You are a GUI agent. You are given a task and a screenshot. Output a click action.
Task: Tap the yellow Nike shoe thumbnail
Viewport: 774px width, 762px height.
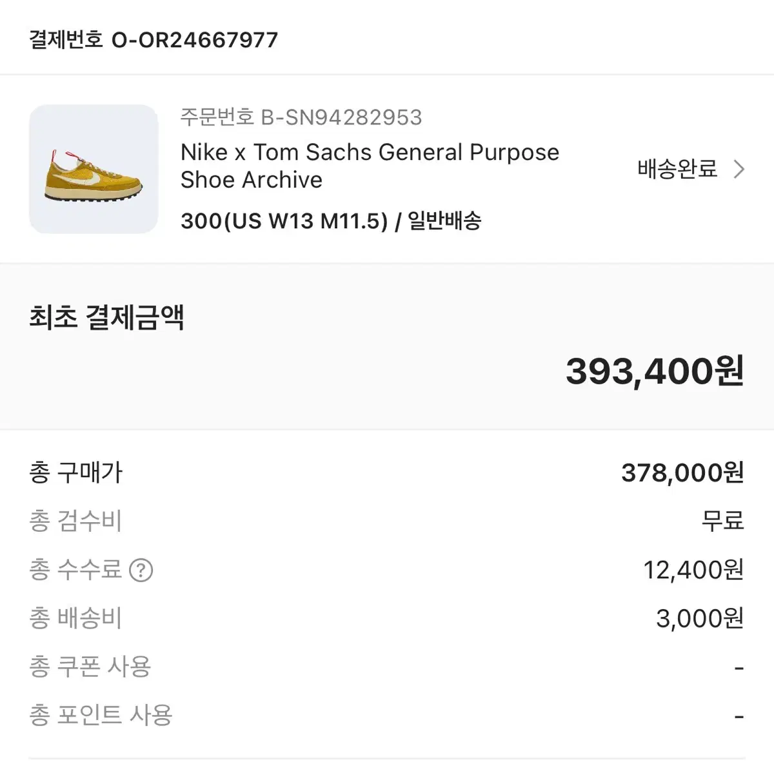94,169
